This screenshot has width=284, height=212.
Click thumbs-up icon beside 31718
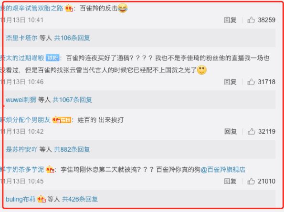coord(251,82)
